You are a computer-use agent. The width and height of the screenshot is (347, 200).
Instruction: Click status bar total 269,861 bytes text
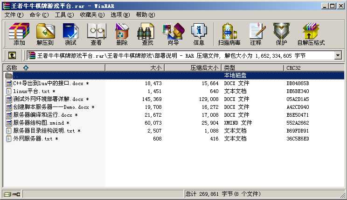[223, 194]
